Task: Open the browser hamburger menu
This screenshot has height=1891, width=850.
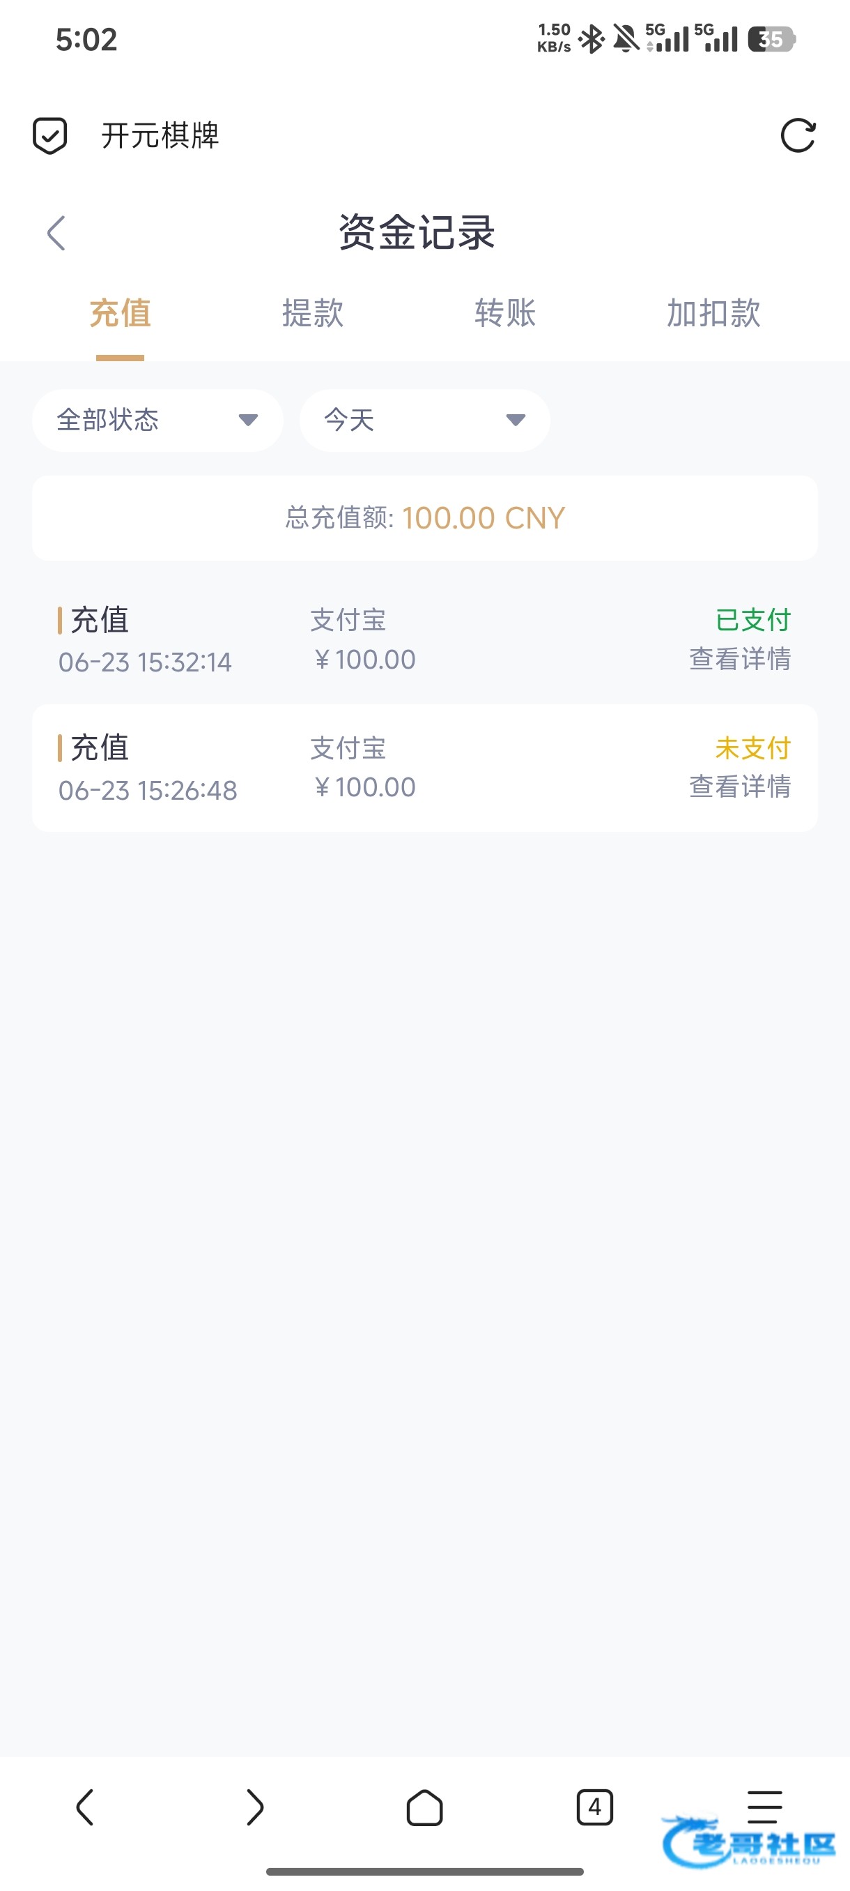Action: click(764, 1807)
